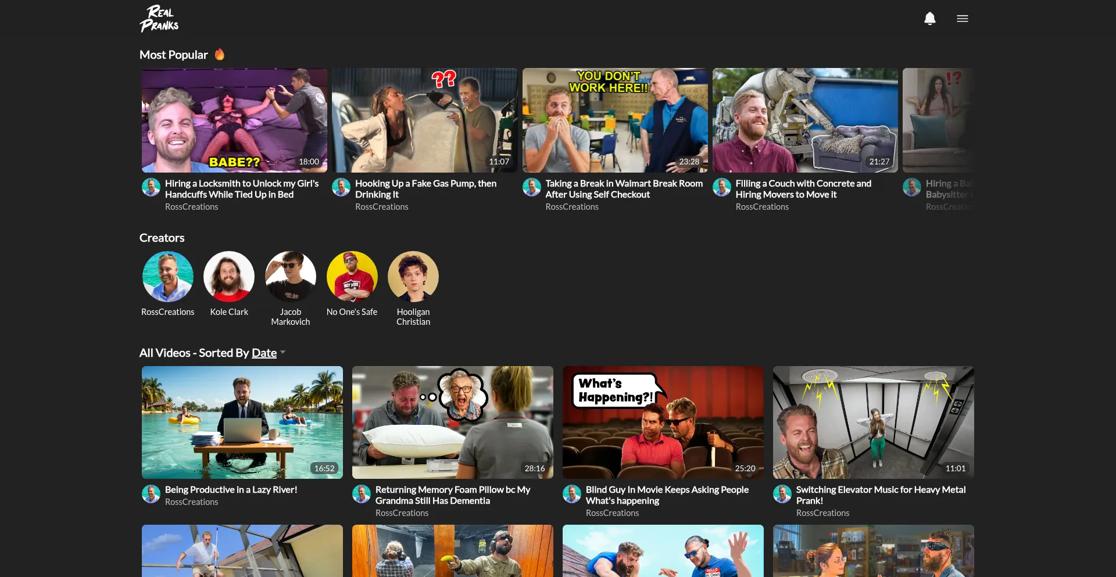Open 'Hooking Up a Fake Gas Pump' title
This screenshot has height=577, width=1116.
pyautogui.click(x=425, y=189)
